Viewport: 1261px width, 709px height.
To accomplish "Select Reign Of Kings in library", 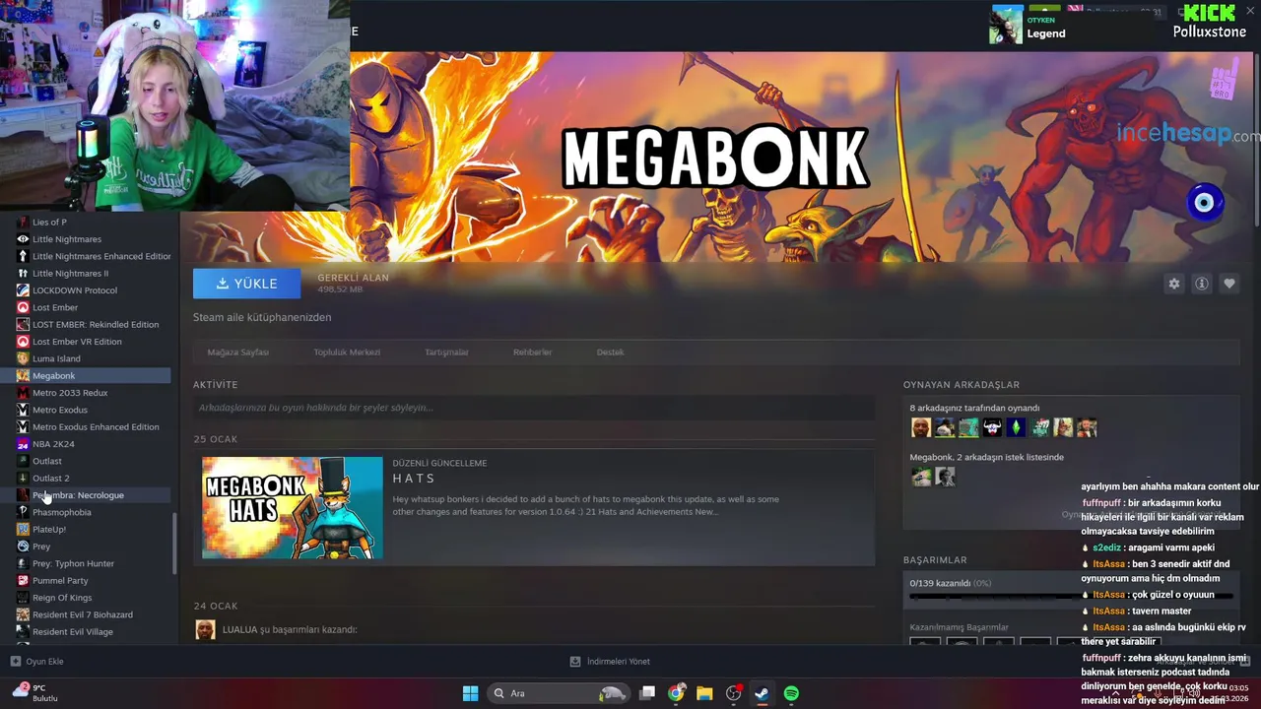I will coord(62,598).
